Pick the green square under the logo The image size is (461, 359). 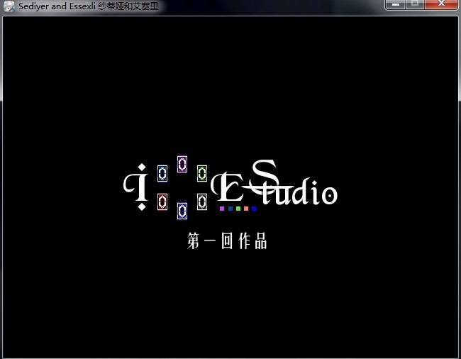point(238,209)
